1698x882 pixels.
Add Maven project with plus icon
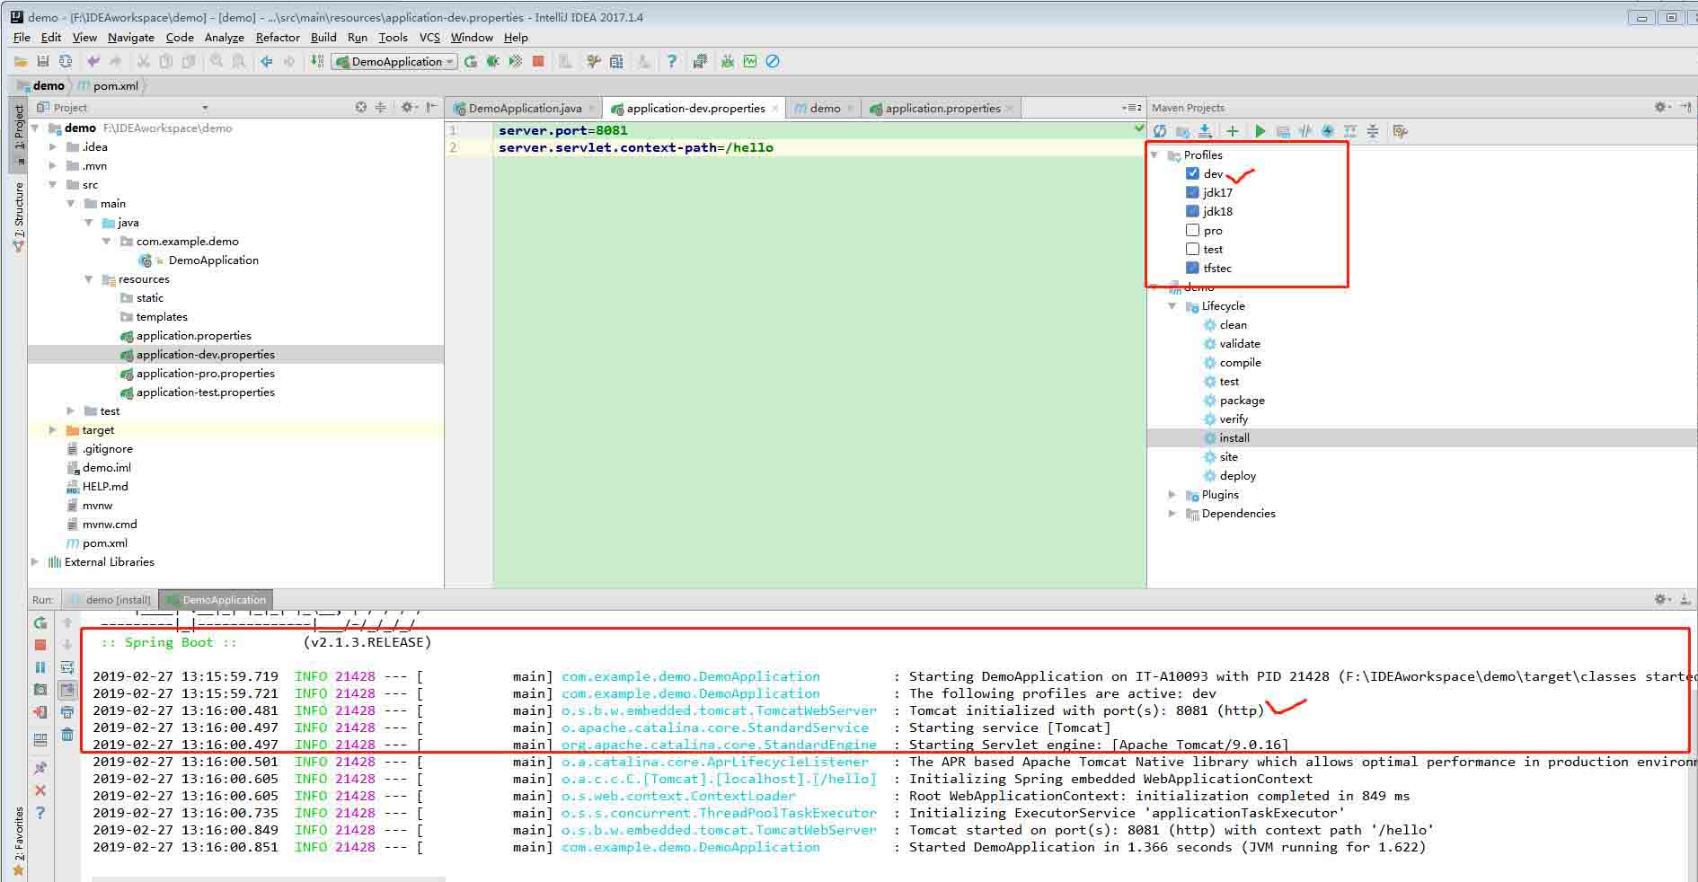pos(1233,131)
